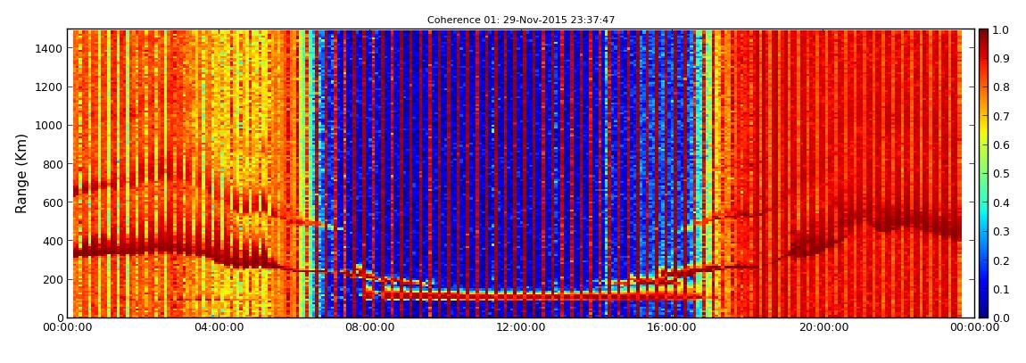This screenshot has width=1026, height=363.
Task: Click the colorbar tick label '1.0'
Action: pos(1001,30)
